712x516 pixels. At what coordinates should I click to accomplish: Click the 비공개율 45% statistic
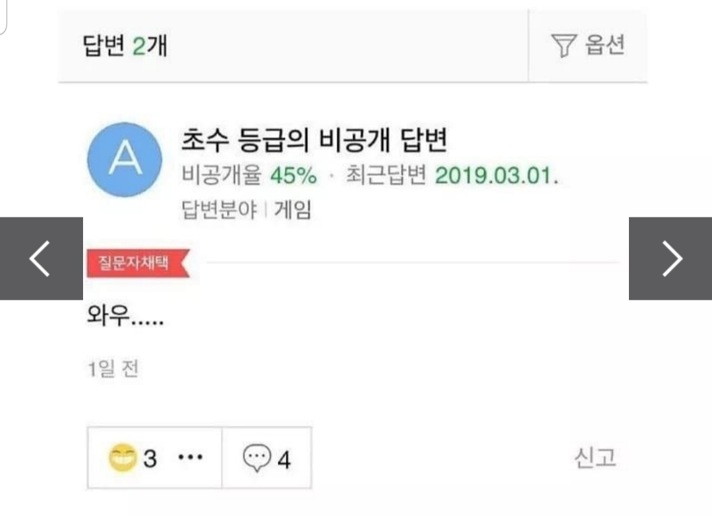pos(249,175)
